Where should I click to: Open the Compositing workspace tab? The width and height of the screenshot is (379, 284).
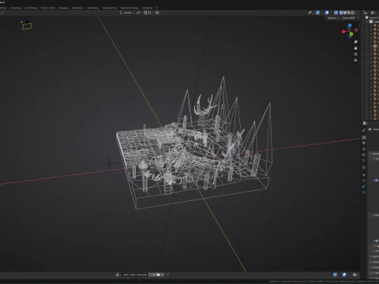(x=110, y=8)
